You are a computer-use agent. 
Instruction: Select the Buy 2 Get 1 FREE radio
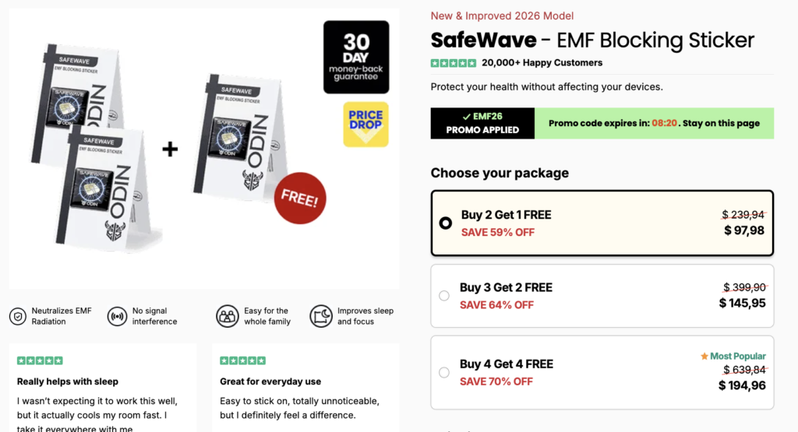pos(445,223)
